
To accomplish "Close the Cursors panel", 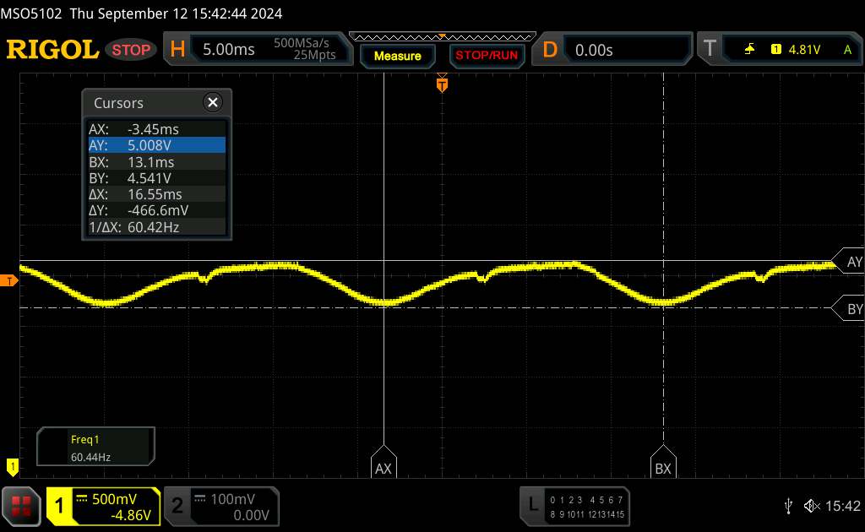I will (212, 103).
